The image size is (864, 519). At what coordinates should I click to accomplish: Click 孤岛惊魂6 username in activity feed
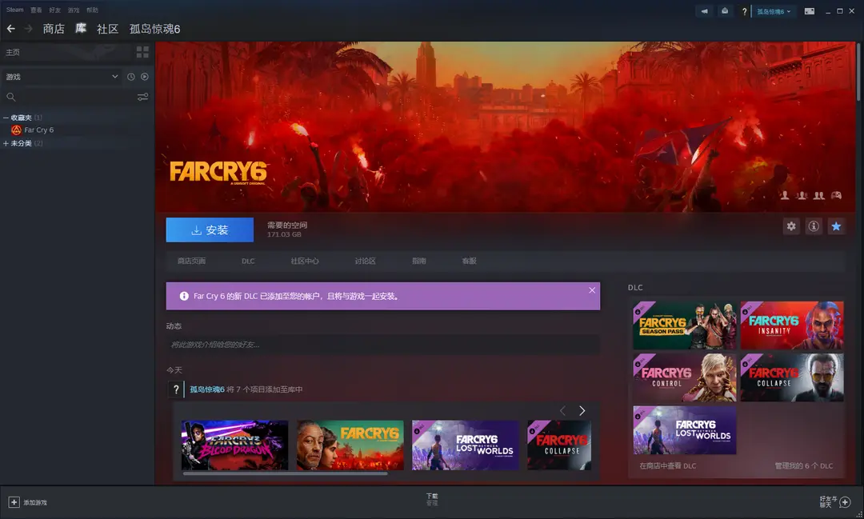click(x=207, y=389)
